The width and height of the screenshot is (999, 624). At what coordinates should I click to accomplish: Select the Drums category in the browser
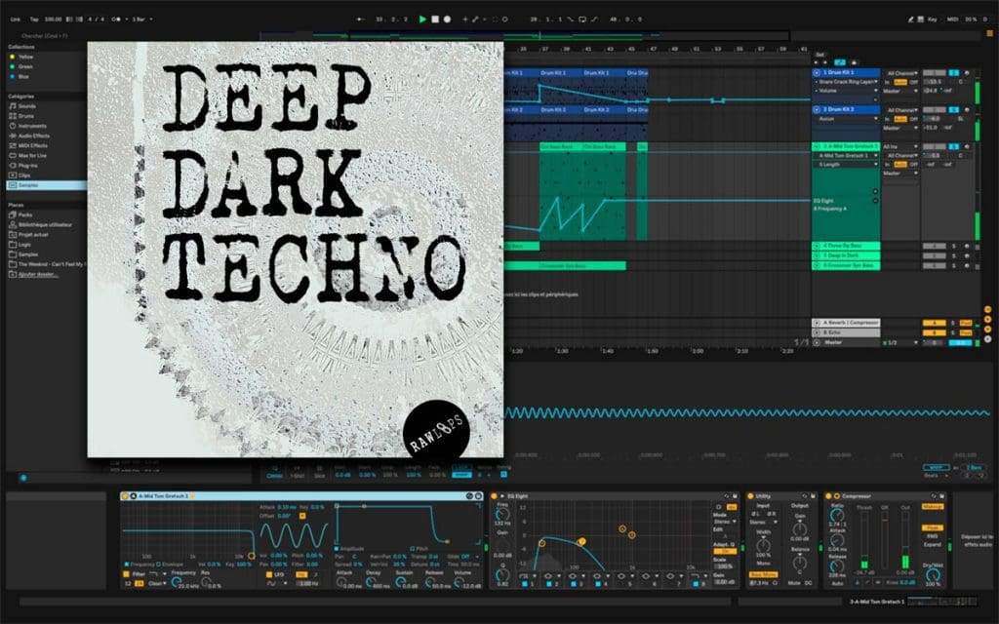point(24,118)
